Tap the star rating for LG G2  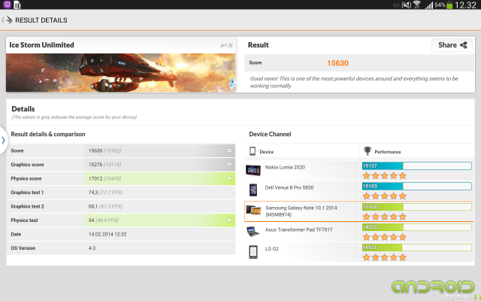pyautogui.click(x=384, y=257)
